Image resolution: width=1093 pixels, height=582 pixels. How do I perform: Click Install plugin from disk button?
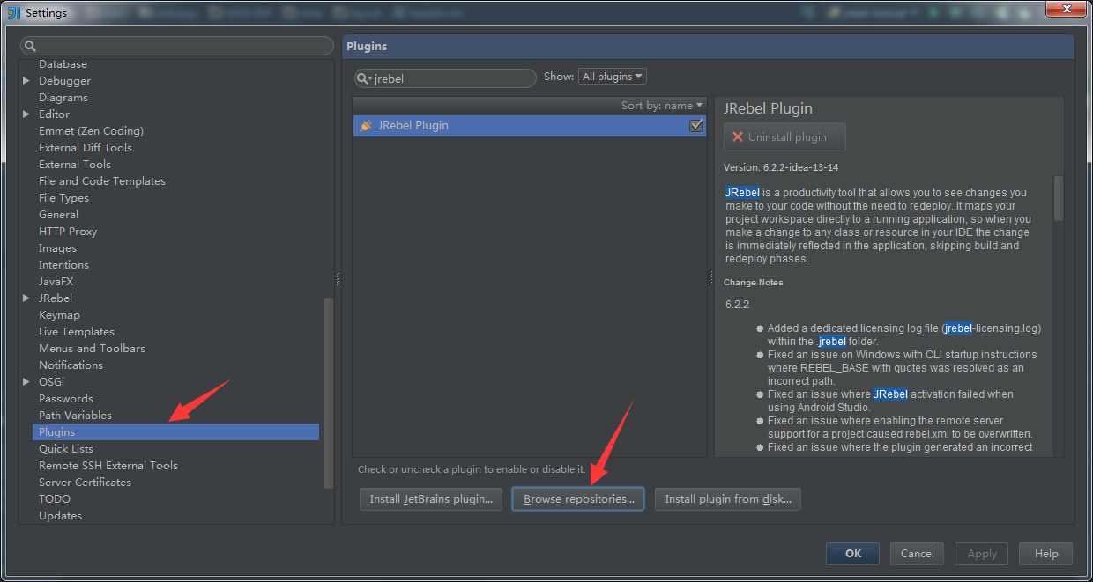click(x=728, y=499)
